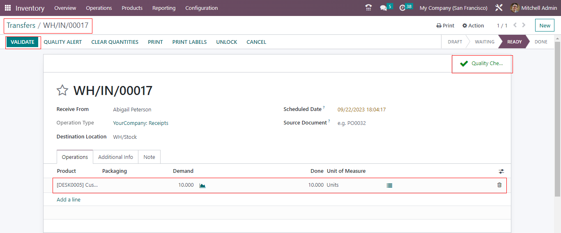The height and width of the screenshot is (233, 561).
Task: Open the Print dropdown in header
Action: (445, 25)
